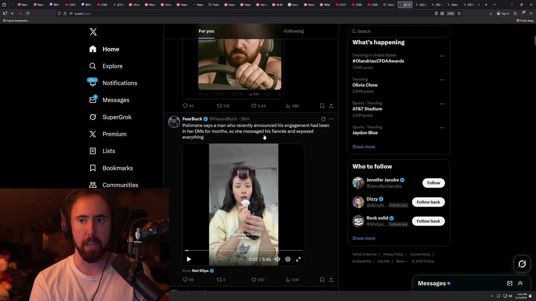This screenshot has width=536, height=301.
Task: Switch to the Following tab
Action: [x=294, y=31]
